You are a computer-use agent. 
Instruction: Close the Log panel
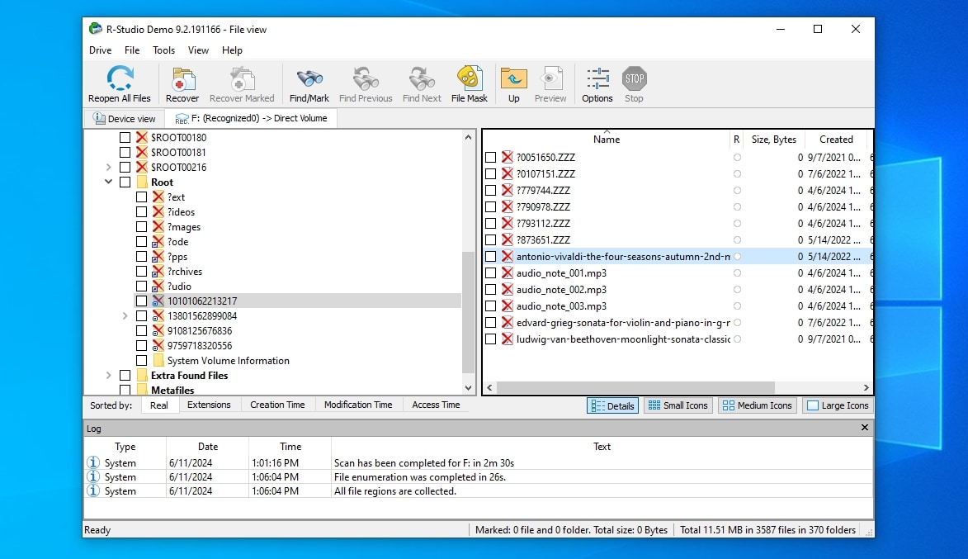point(864,428)
